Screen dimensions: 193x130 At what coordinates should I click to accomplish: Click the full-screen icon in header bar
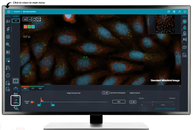pos(174,12)
